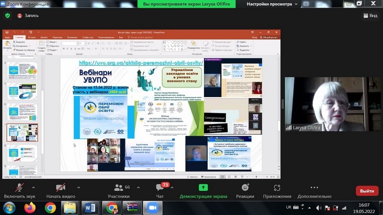The width and height of the screenshot is (383, 215).
Task: Open the Настройки просмотра dropdown
Action: pyautogui.click(x=273, y=4)
